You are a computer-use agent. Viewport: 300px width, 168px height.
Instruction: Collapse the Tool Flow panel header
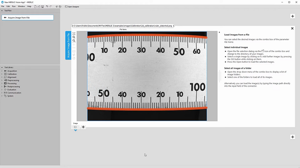(x=2, y=11)
